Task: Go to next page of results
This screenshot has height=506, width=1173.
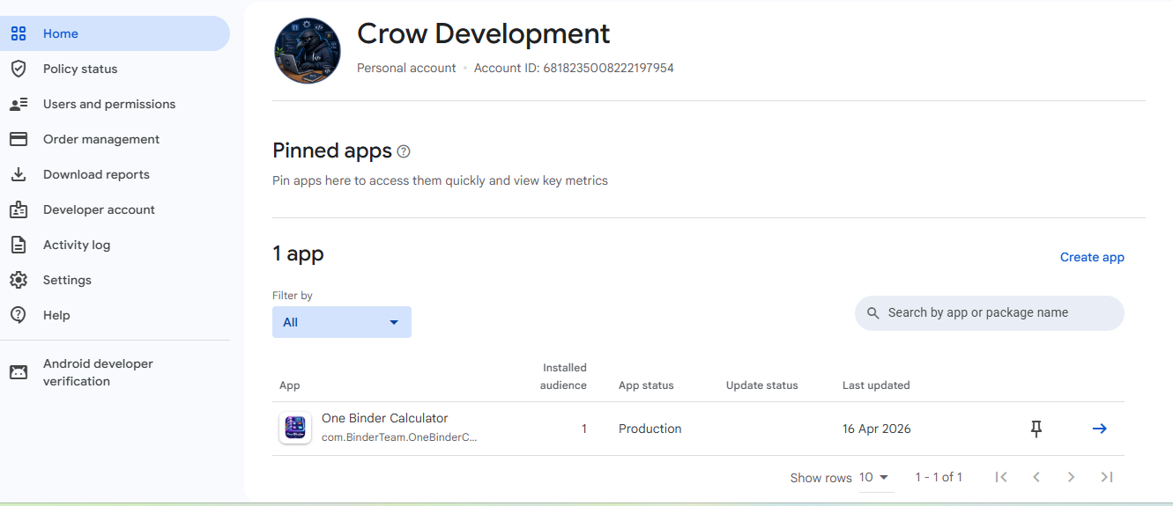Action: (1071, 477)
